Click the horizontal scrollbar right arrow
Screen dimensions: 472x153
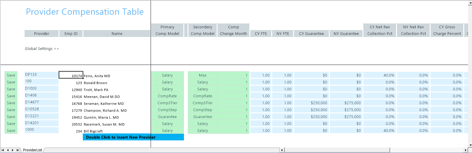pyautogui.click(x=465, y=150)
